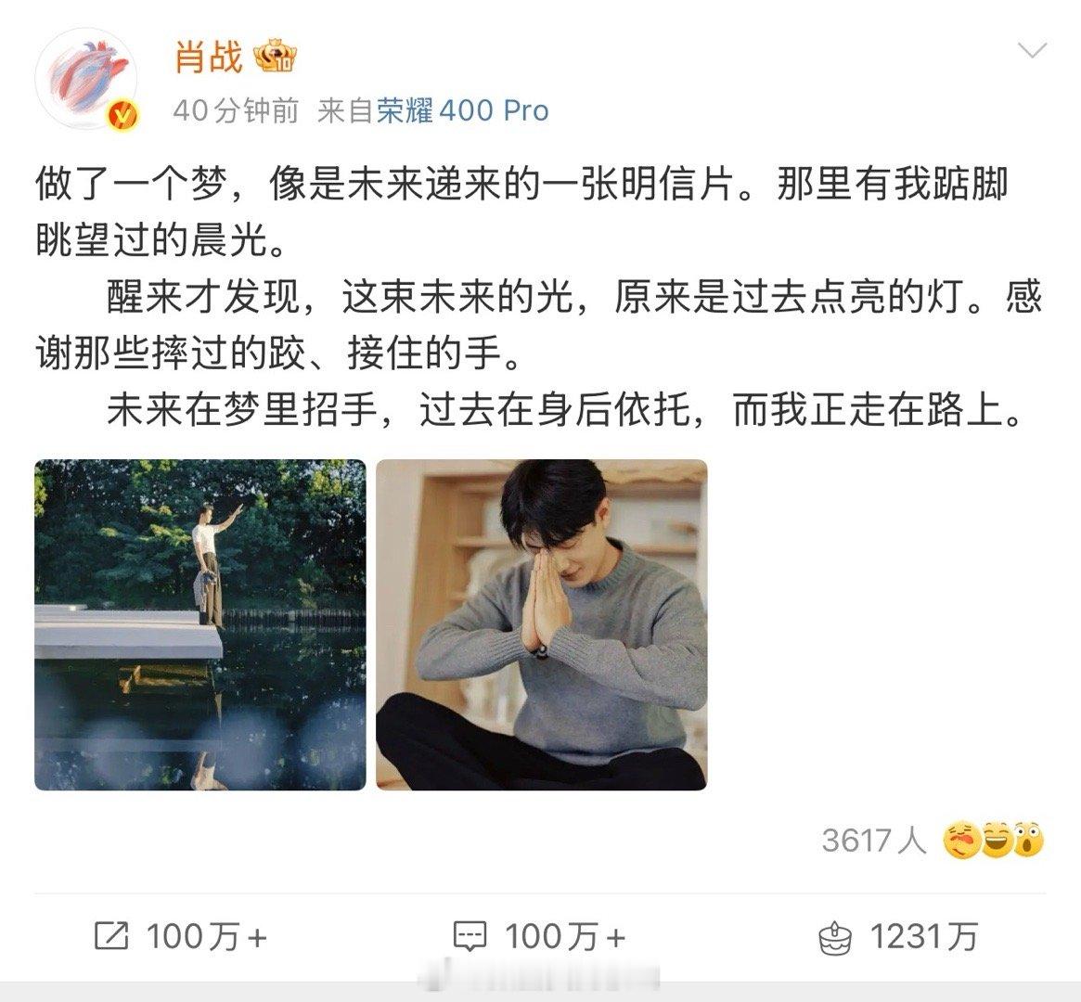Screen dimensions: 1081x1002
Task: Tap the cake like icon
Action: (x=835, y=937)
